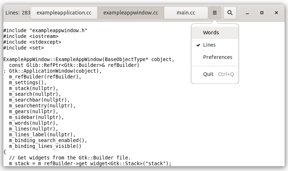This screenshot has width=288, height=171.
Task: Close the window with X button
Action: click(x=276, y=13)
